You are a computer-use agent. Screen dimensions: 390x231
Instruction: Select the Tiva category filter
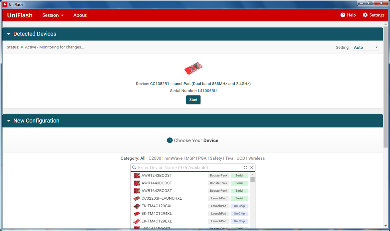(x=229, y=158)
